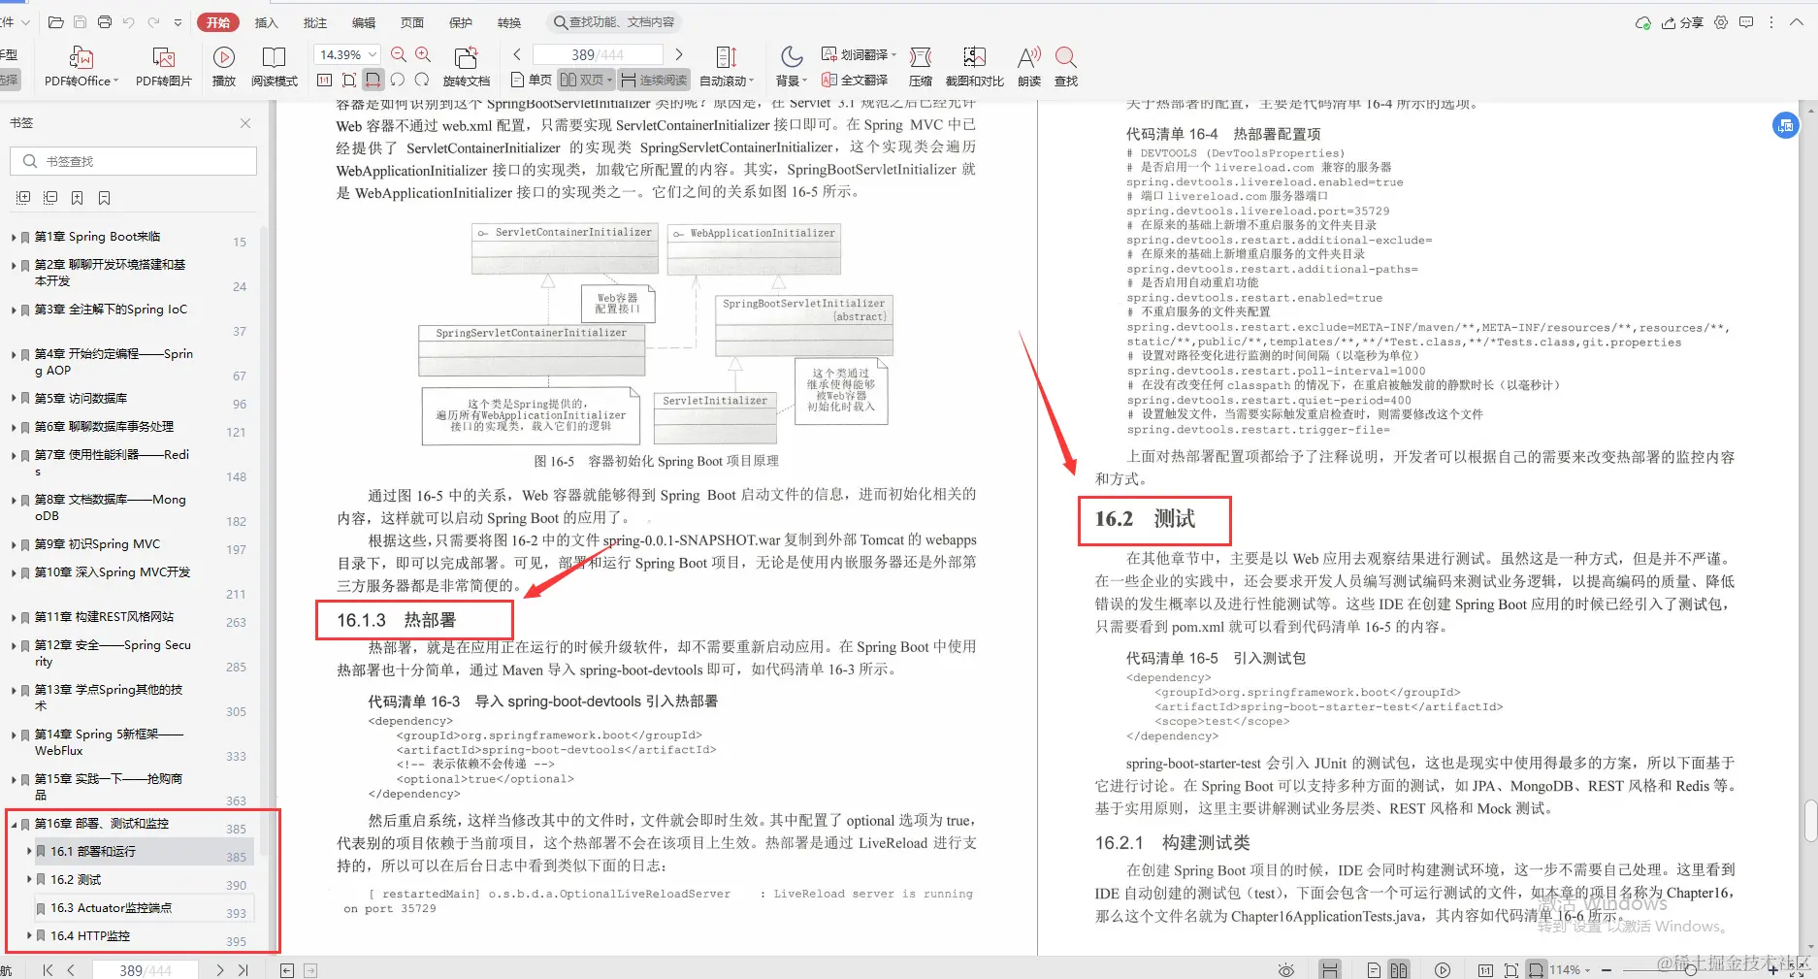Enable eye protection mode in status bar
1818x979 pixels.
1285,969
